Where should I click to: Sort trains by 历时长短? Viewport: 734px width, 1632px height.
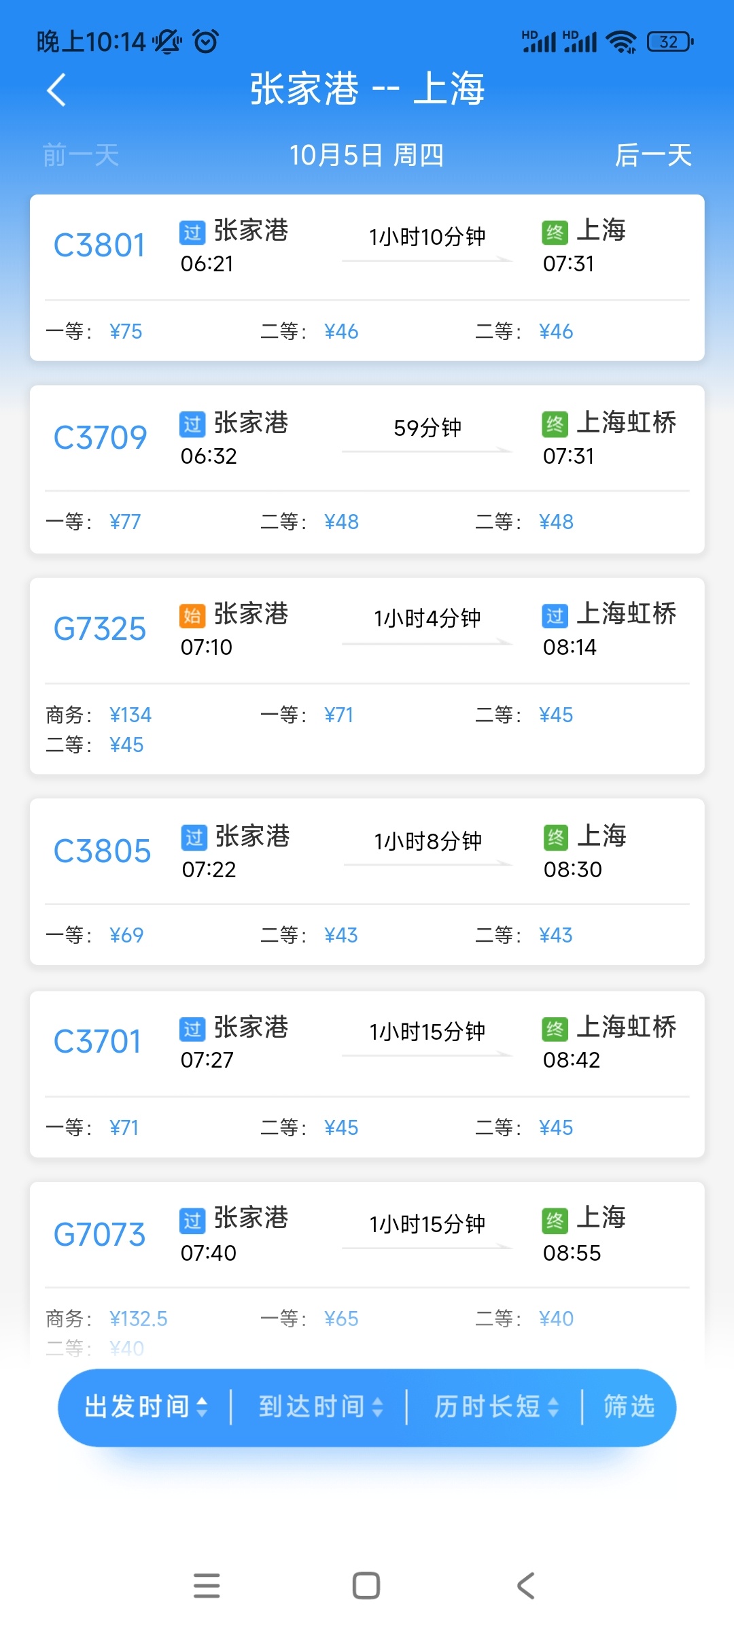(x=495, y=1407)
